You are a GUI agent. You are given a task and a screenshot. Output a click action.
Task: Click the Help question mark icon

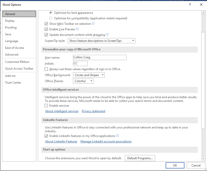(x=190, y=5)
